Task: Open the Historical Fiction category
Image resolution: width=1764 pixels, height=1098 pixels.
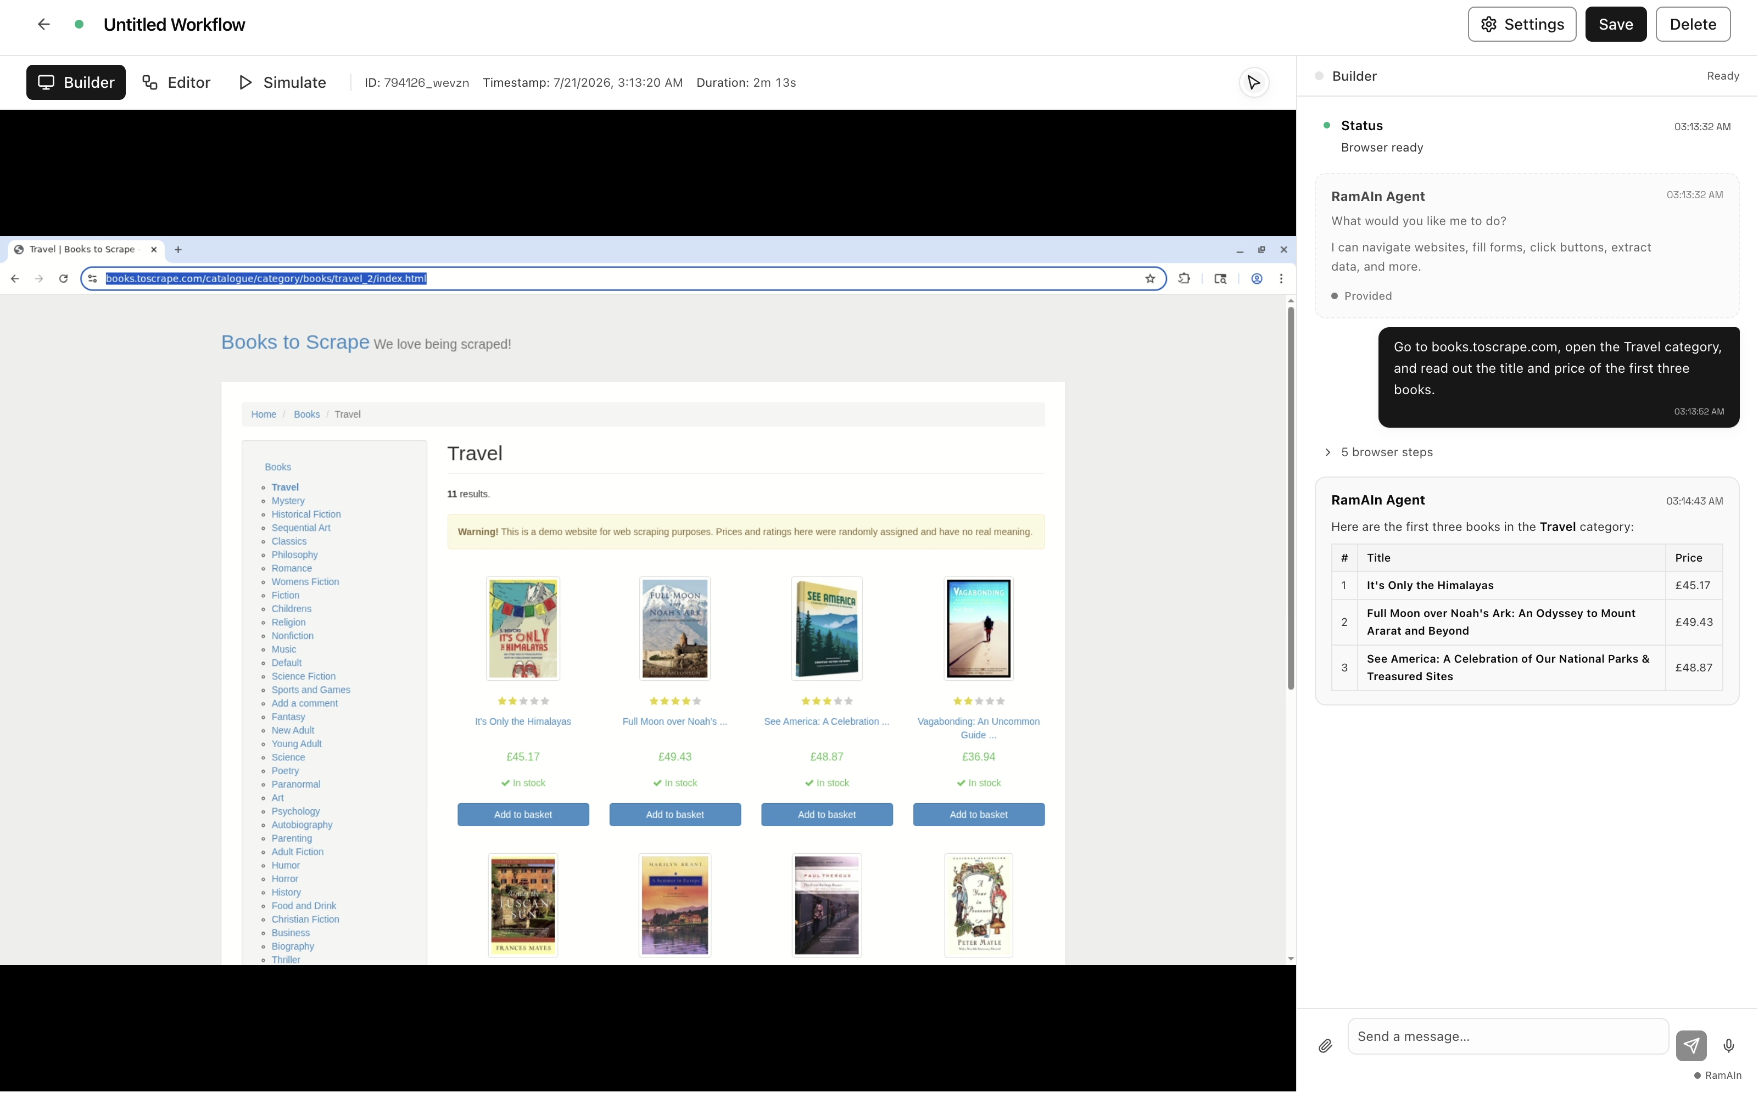Action: point(307,516)
